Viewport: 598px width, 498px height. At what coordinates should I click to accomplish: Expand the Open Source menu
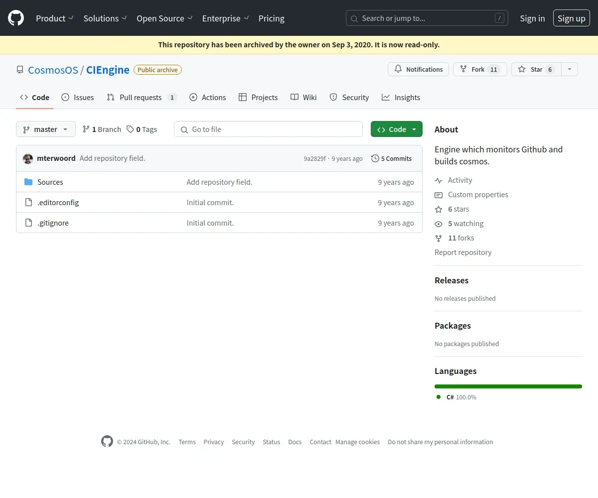pos(164,18)
